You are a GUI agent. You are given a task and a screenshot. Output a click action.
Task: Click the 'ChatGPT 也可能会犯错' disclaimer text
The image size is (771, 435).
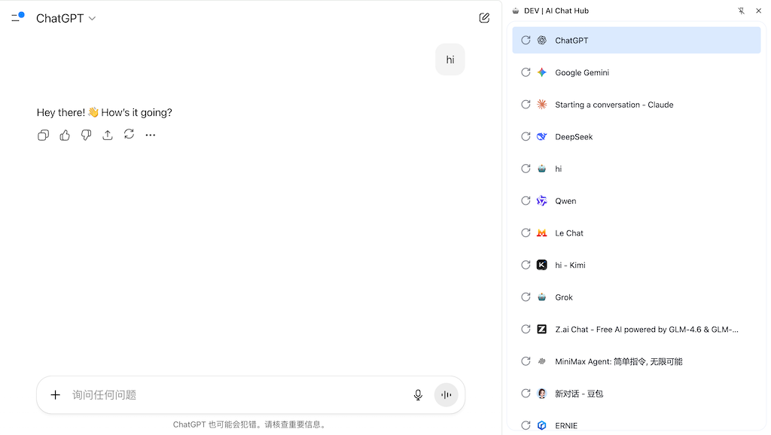250,424
